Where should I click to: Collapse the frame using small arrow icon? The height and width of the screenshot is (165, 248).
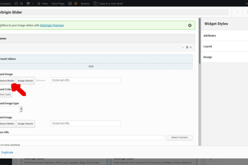click(x=183, y=47)
